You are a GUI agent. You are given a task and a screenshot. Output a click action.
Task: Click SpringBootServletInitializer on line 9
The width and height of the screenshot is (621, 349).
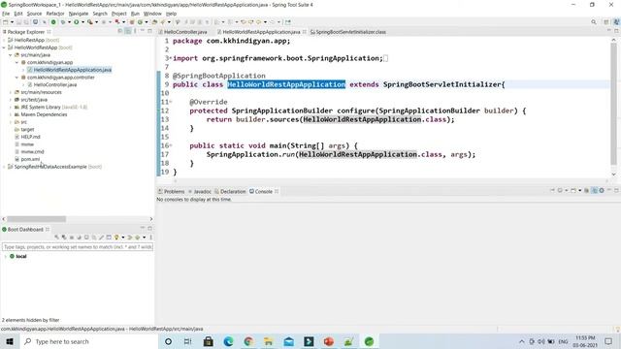click(442, 84)
